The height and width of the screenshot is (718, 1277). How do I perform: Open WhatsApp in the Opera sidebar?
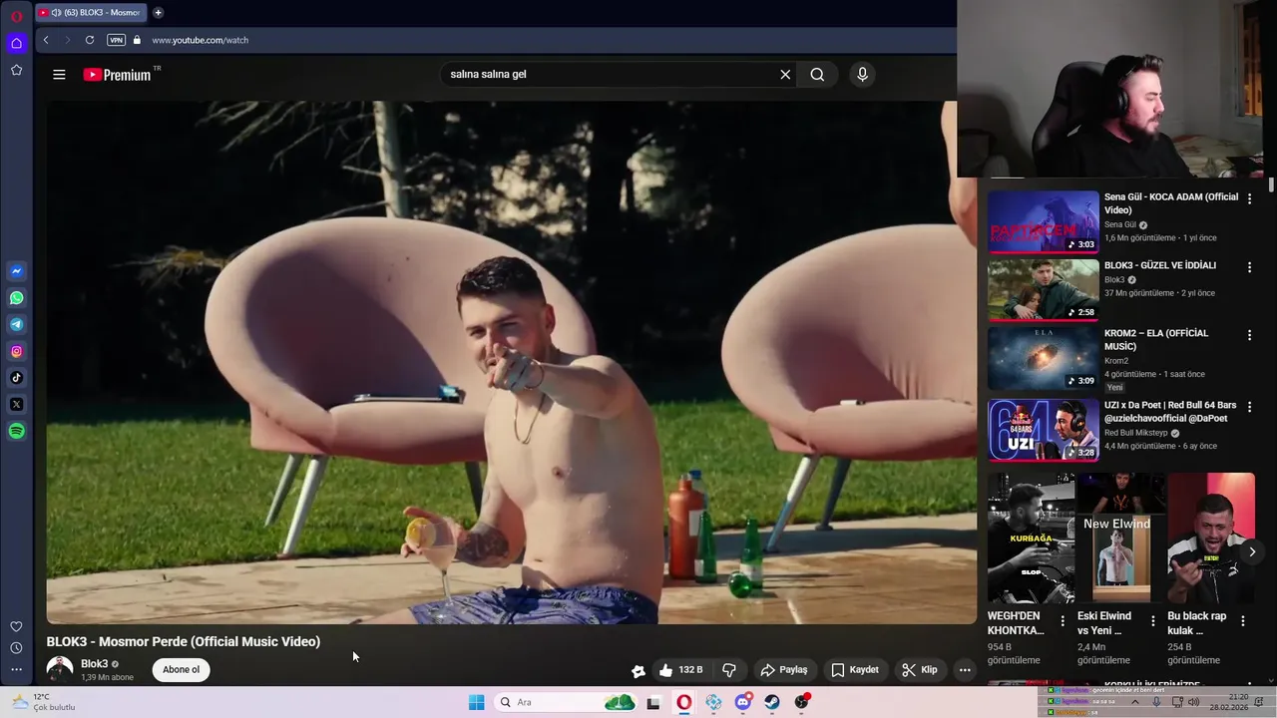[x=16, y=298]
